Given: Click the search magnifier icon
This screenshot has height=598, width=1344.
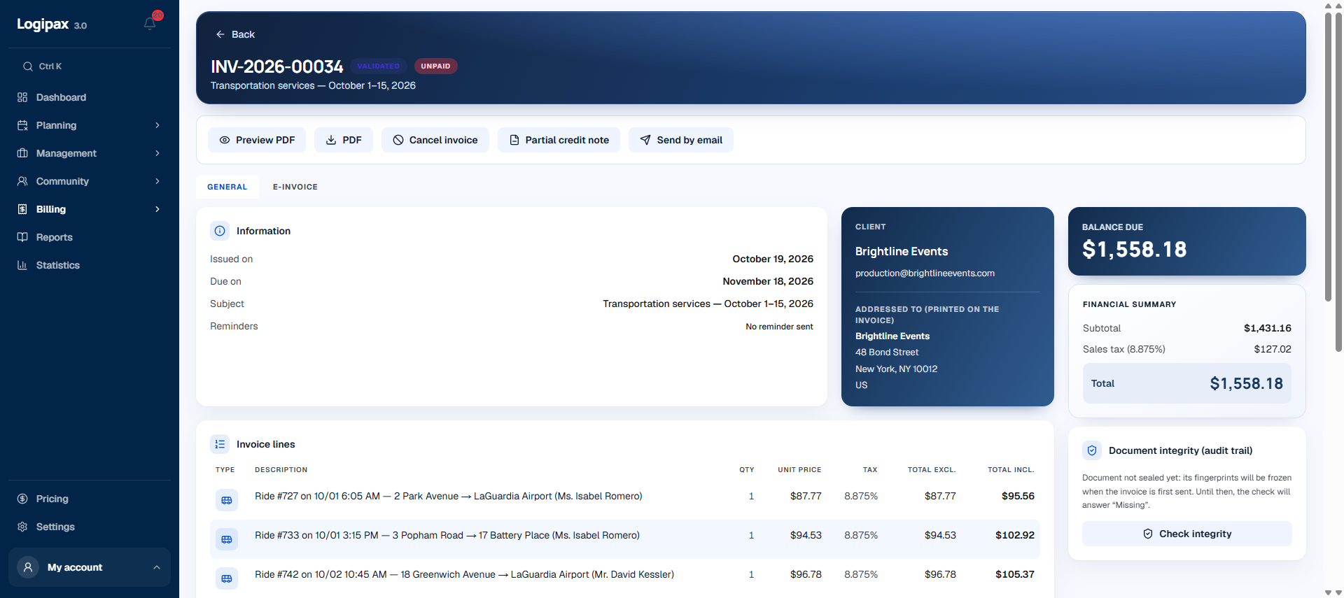Looking at the screenshot, I should (28, 66).
